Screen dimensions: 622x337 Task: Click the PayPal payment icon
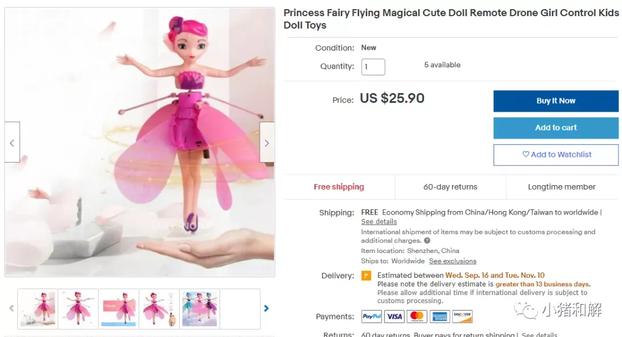coord(371,316)
